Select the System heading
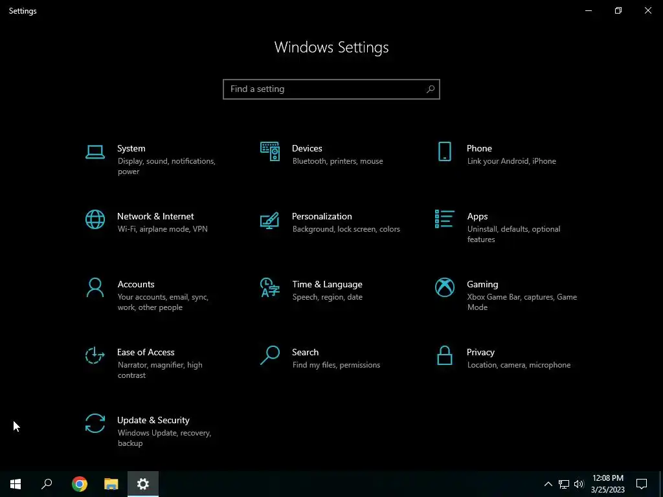The height and width of the screenshot is (497, 663). coord(131,148)
